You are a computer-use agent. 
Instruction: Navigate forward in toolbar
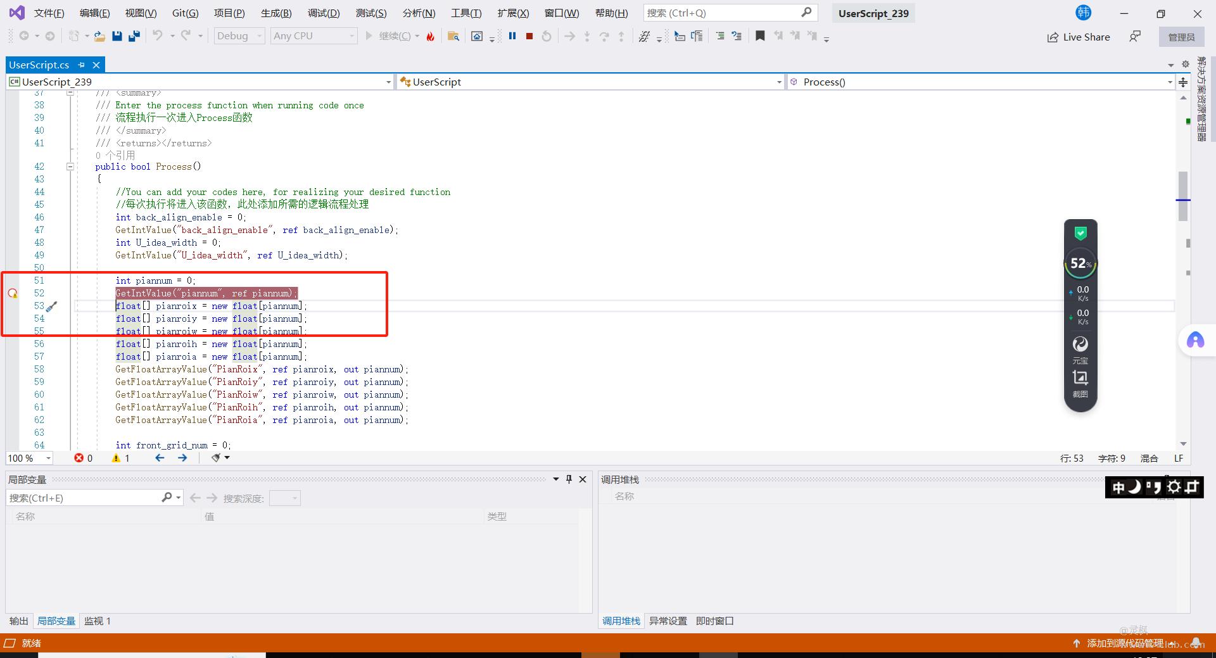(50, 36)
